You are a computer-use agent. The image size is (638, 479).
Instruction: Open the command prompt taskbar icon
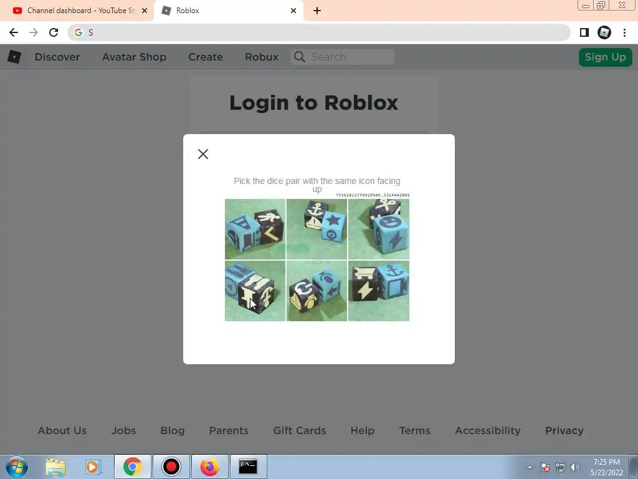(x=248, y=467)
